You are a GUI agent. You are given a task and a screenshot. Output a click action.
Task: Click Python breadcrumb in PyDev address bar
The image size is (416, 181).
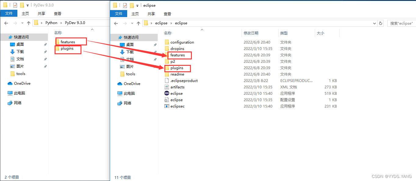(51, 23)
